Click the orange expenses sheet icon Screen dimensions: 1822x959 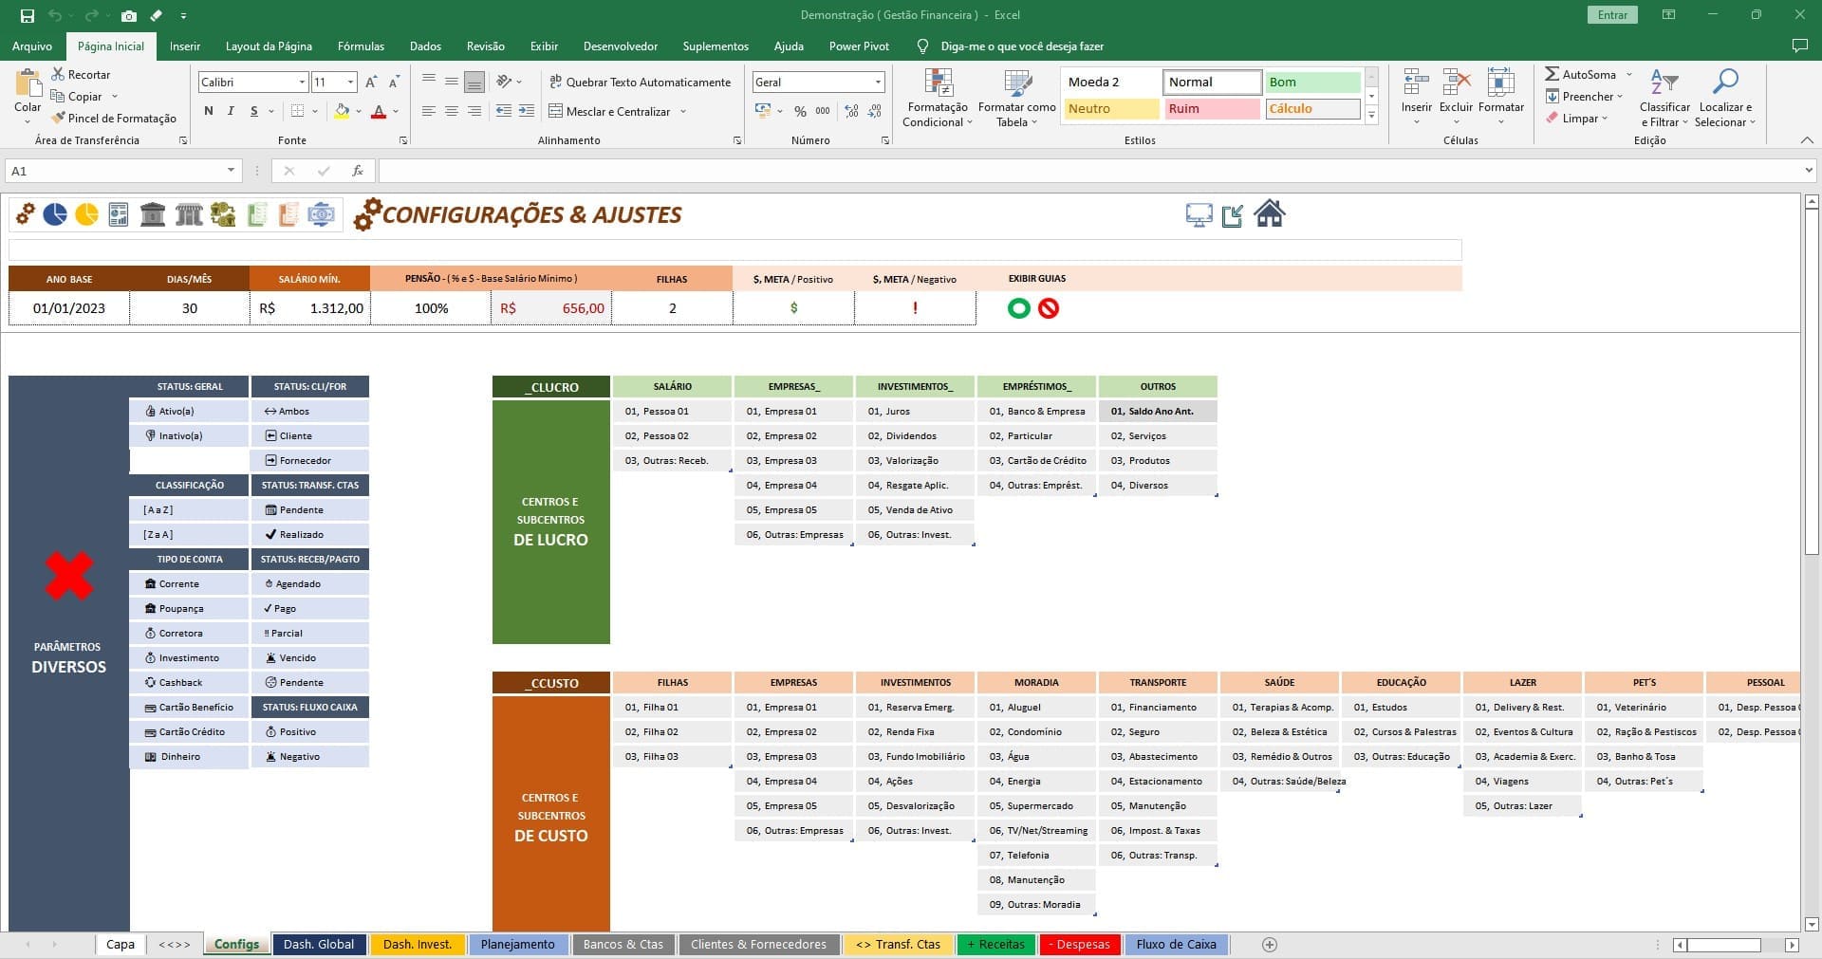tap(288, 214)
